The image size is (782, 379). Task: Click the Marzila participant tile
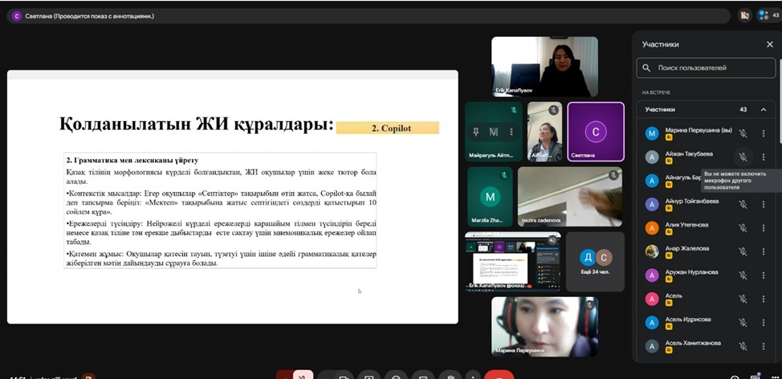(x=490, y=197)
